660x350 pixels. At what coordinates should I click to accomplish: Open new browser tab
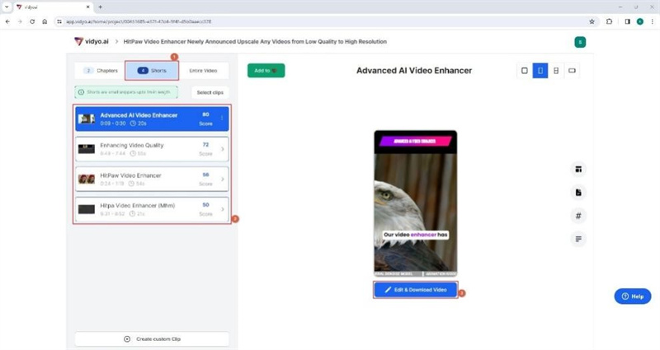coord(100,7)
